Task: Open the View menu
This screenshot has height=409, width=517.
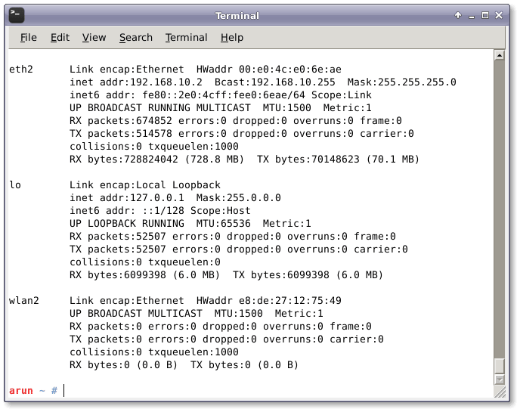Action: pyautogui.click(x=94, y=38)
